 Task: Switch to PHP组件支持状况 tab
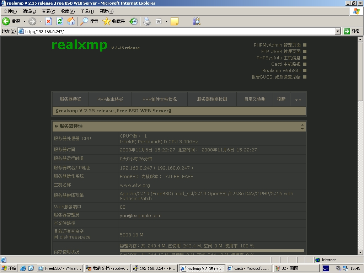(x=160, y=99)
